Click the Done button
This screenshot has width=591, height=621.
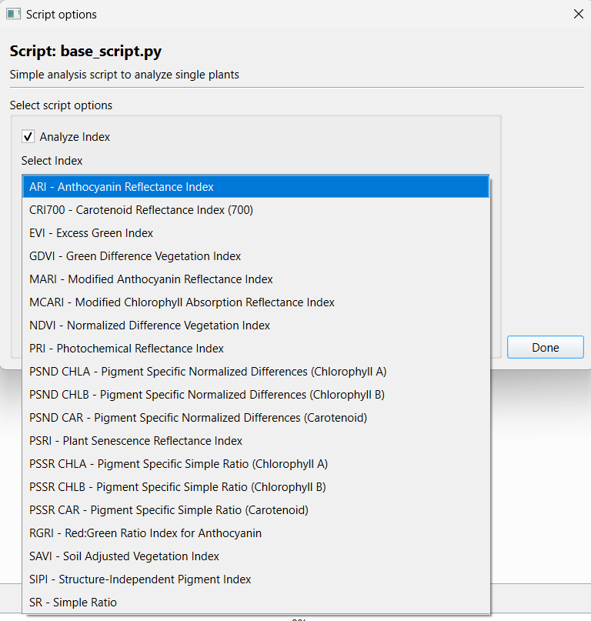coord(545,347)
